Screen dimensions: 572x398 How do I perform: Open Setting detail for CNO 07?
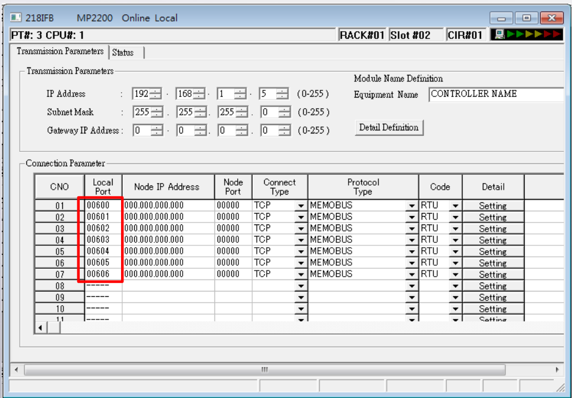[x=493, y=275]
